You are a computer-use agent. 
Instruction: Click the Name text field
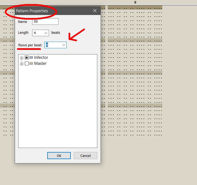[45, 22]
